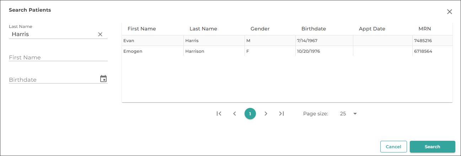The image size is (461, 156).
Task: Close the Search Patients dialog
Action: pyautogui.click(x=449, y=12)
